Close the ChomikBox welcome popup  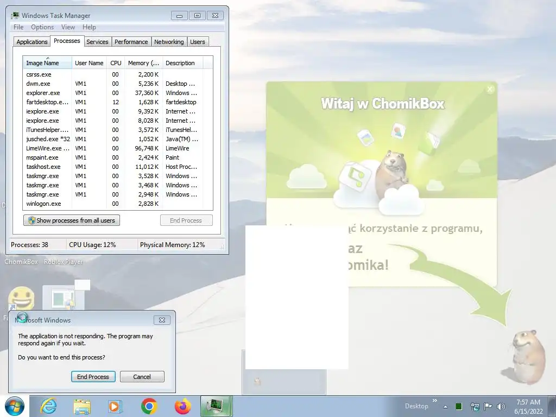pyautogui.click(x=490, y=90)
